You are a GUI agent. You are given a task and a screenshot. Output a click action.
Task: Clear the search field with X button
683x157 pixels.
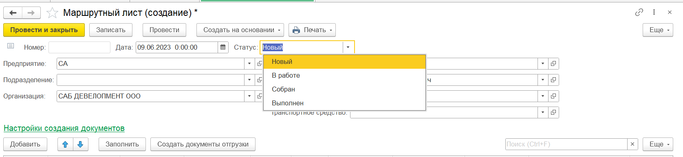(632, 144)
